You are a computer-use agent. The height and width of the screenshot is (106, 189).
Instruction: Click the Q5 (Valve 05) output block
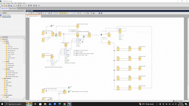(140, 88)
